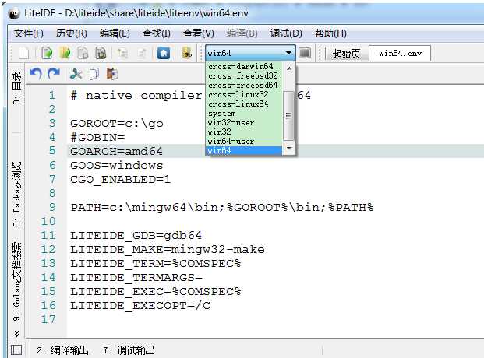This screenshot has height=358, width=484.
Task: Click the New file toolbar icon
Action: pos(23,54)
